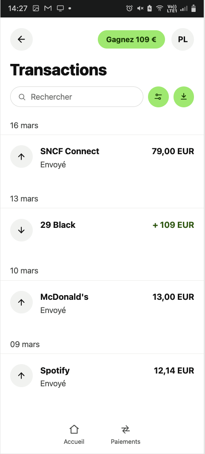Download the transactions statement

pos(184,97)
